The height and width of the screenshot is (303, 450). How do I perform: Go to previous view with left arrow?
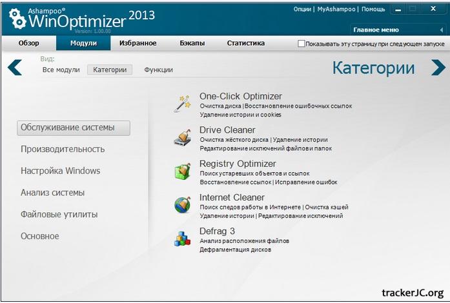[x=15, y=67]
